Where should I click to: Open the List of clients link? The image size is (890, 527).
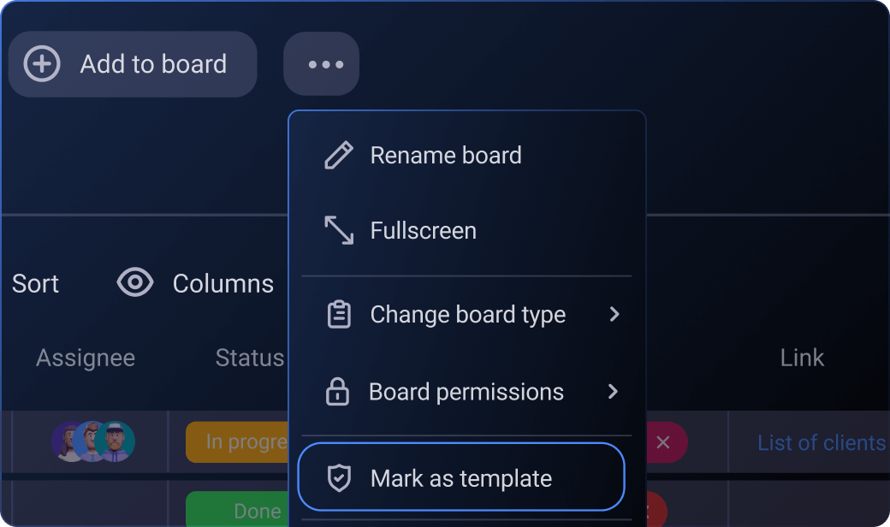coord(821,442)
